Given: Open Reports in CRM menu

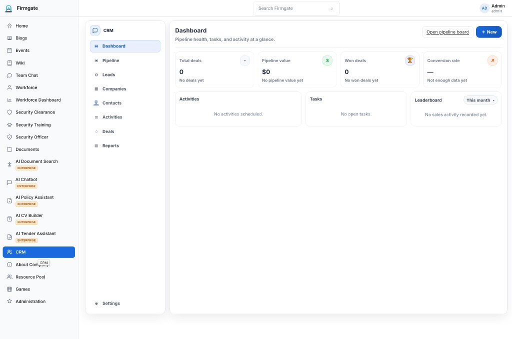Looking at the screenshot, I should [125, 145].
